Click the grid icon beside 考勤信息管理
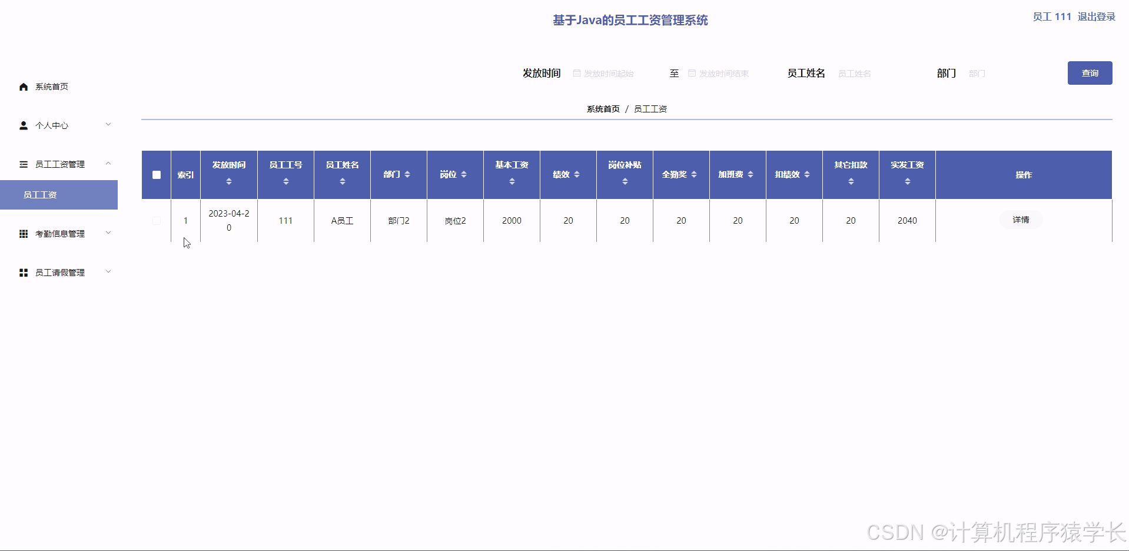1129x551 pixels. [23, 233]
